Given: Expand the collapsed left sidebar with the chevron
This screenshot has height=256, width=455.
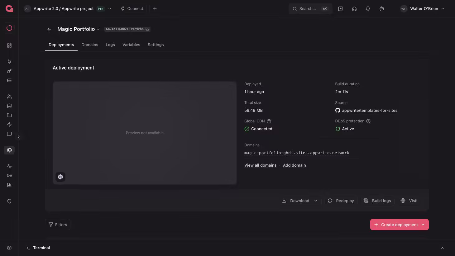Looking at the screenshot, I should [x=19, y=137].
